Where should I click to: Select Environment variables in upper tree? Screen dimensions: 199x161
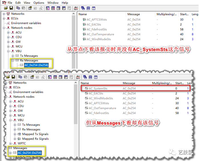point(26,23)
